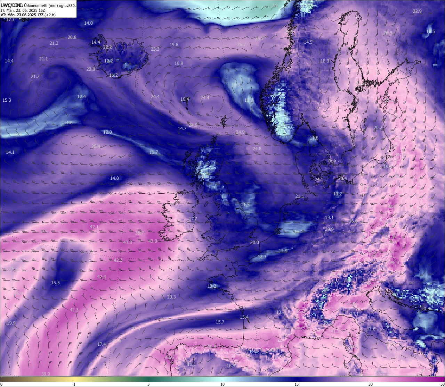Viewport: 445px width, 387px height.
Task: Select the 43.3 value on the map
Action: (x=128, y=243)
